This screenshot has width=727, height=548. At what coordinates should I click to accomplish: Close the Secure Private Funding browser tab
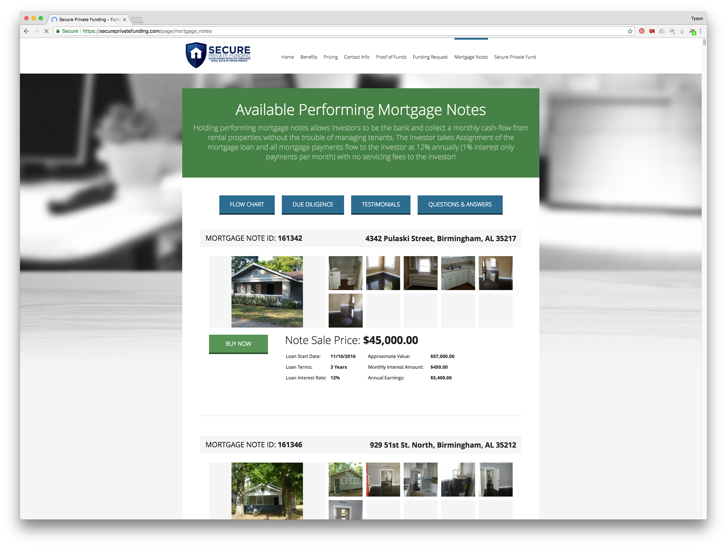[x=125, y=20]
